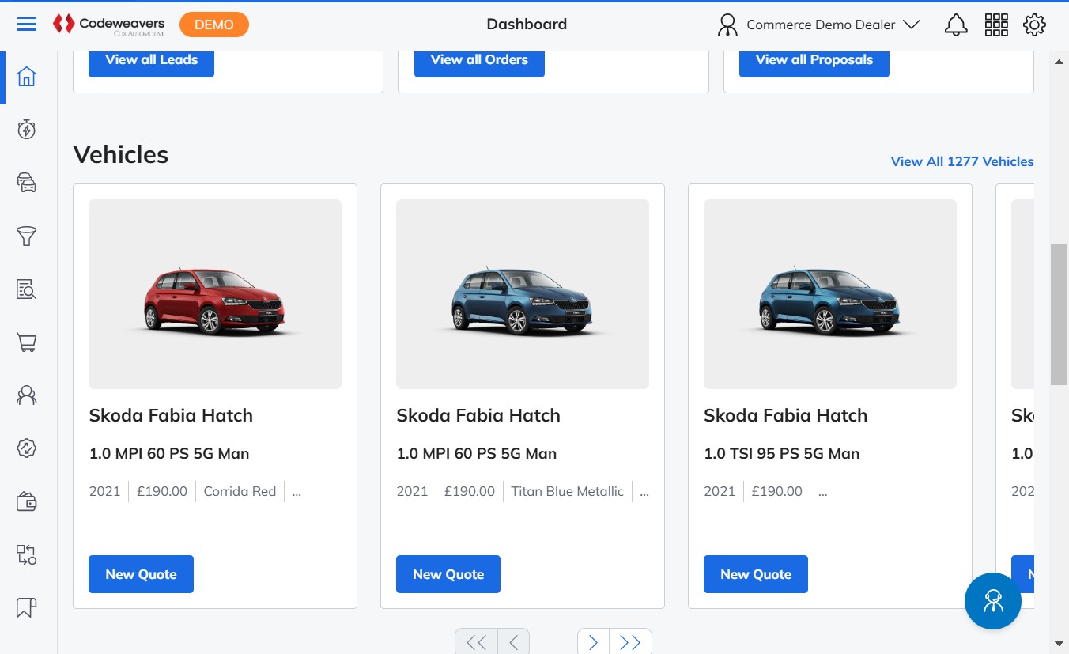Open the apps grid menu
The image size is (1069, 654).
click(996, 25)
